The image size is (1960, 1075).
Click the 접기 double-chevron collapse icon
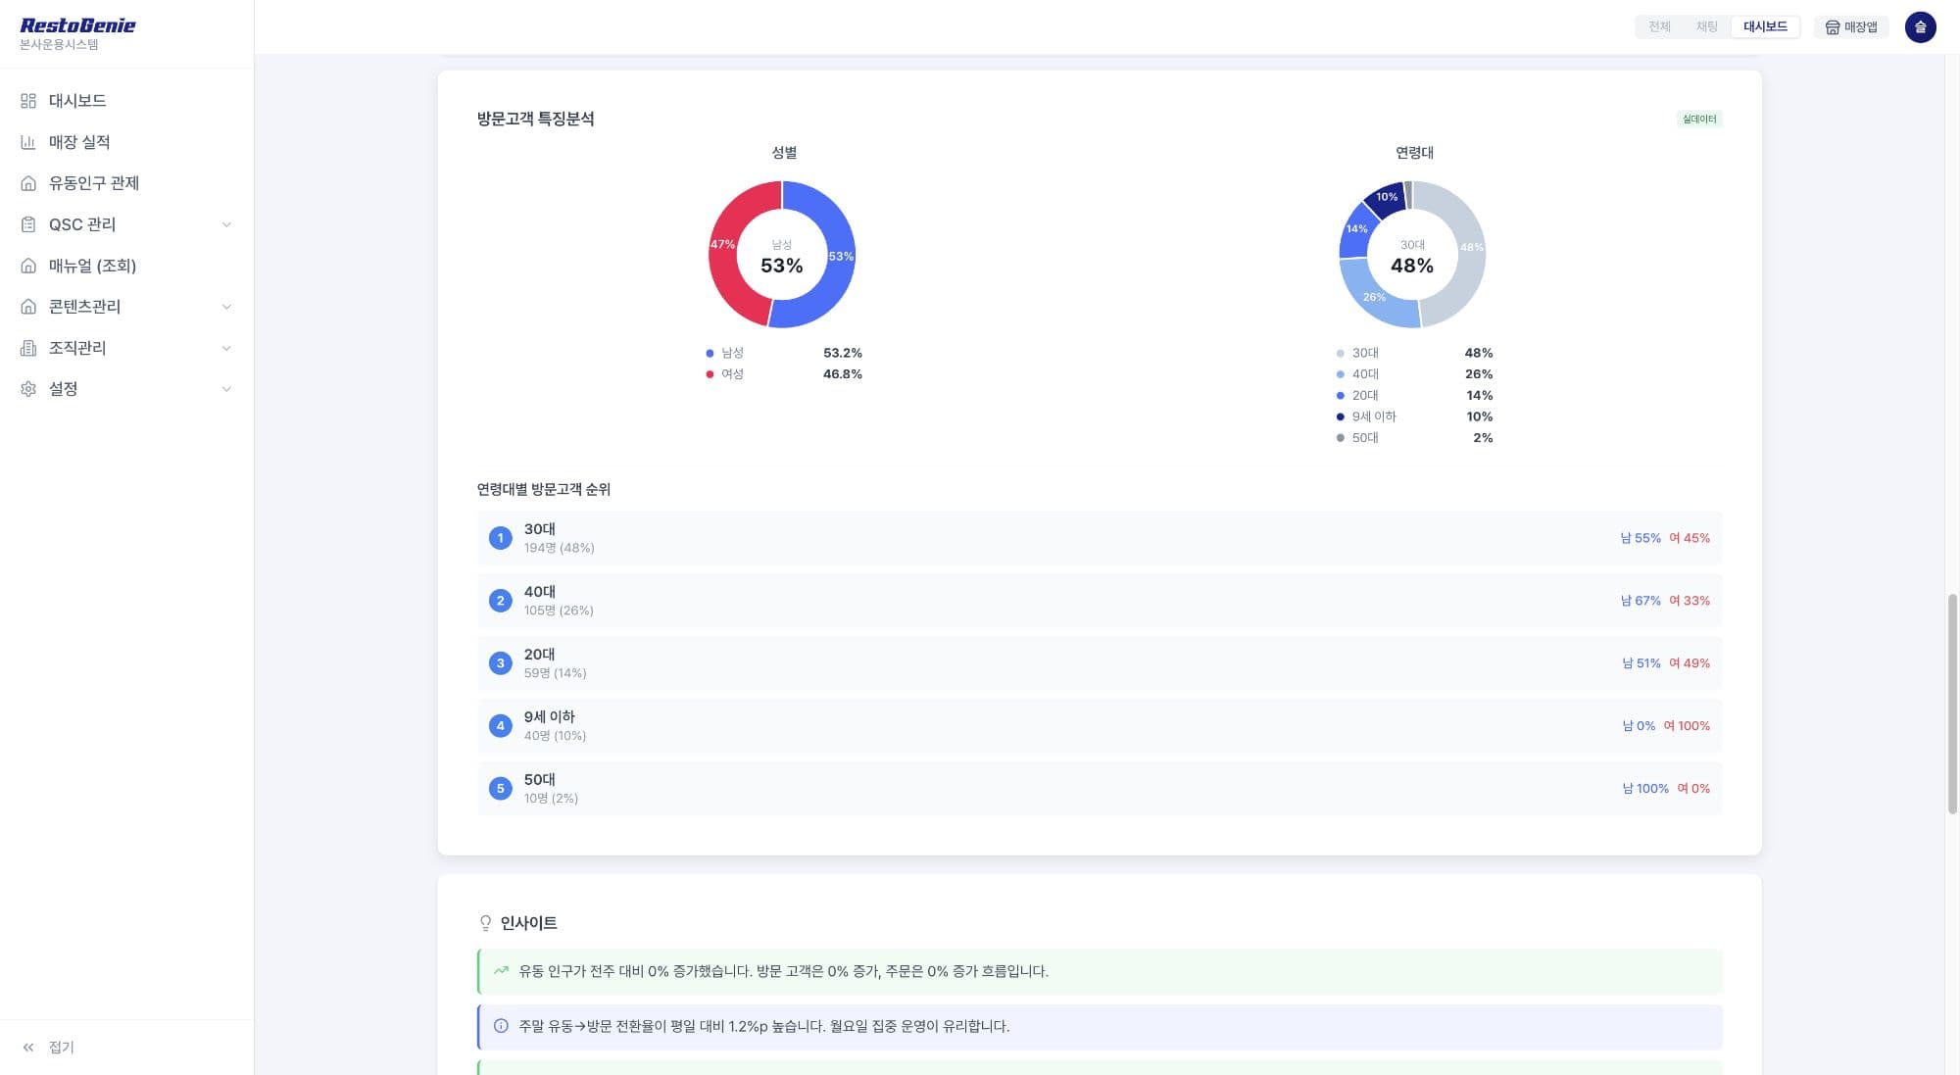pos(28,1048)
